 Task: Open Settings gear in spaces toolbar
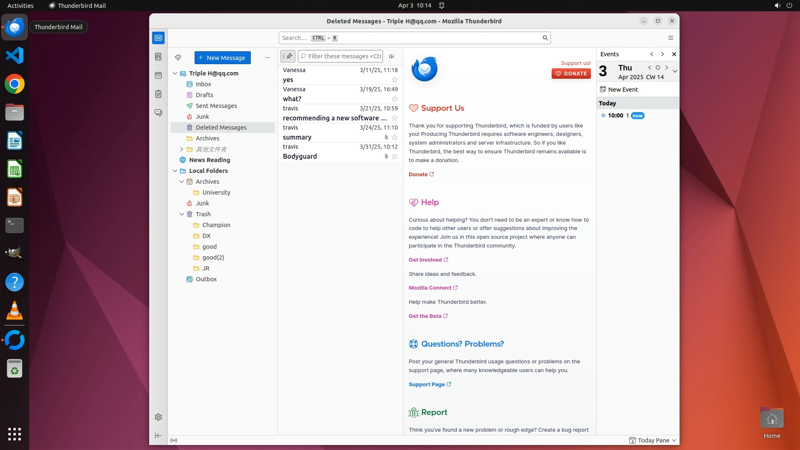(158, 417)
